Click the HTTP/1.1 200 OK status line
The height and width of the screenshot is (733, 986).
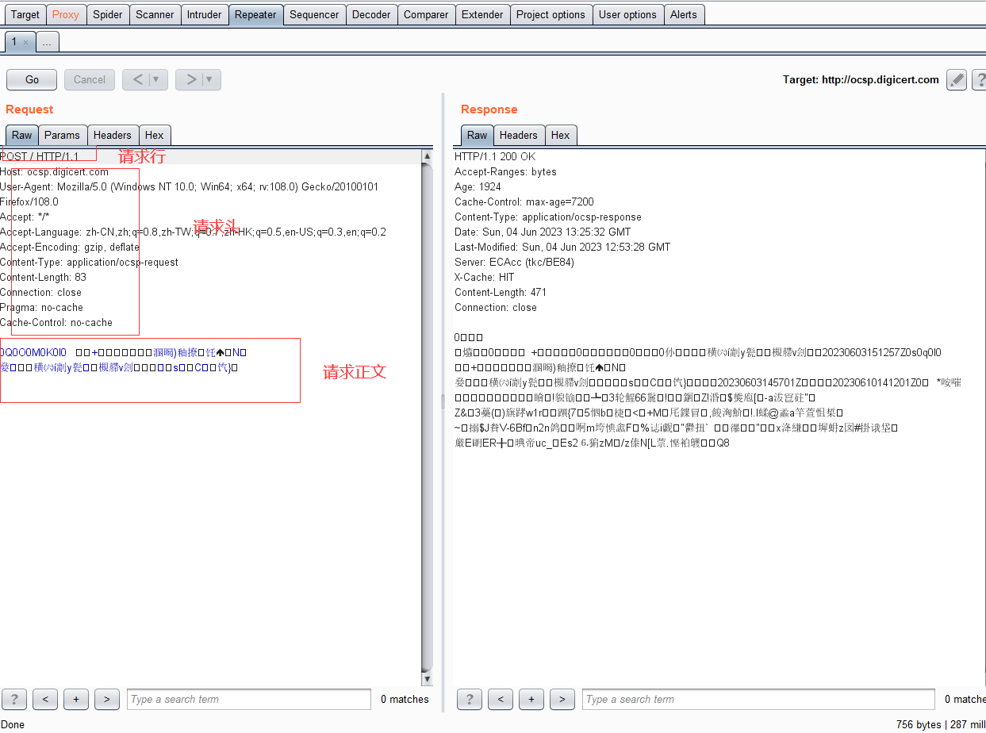tap(495, 156)
